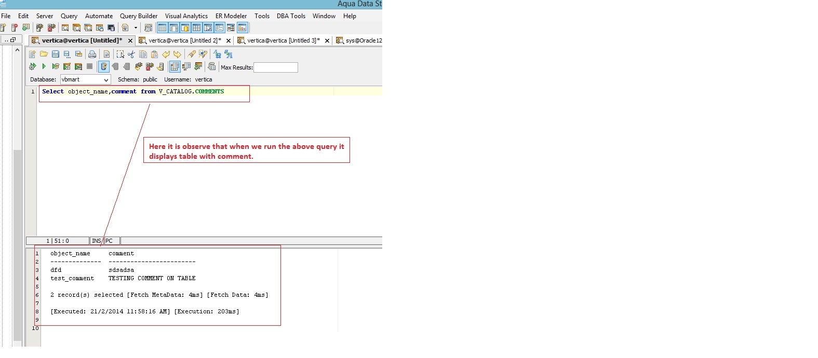Cut selection using the scissors icon
Viewport: 818px width, 358px height.
coord(131,54)
